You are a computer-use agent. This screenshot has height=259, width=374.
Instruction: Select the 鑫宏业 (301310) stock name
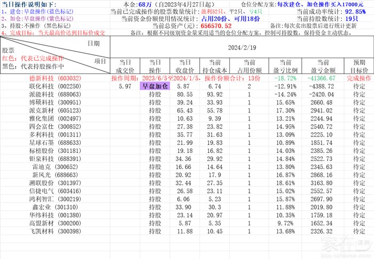click(56, 207)
